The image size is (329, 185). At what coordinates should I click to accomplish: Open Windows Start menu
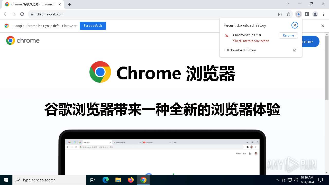(6, 180)
